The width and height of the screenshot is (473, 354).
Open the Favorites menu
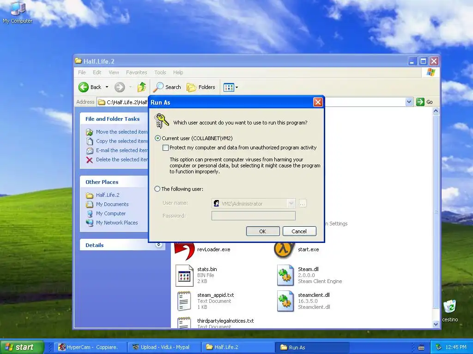[136, 72]
